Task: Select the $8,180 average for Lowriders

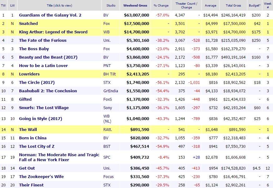Action: pos(211,74)
